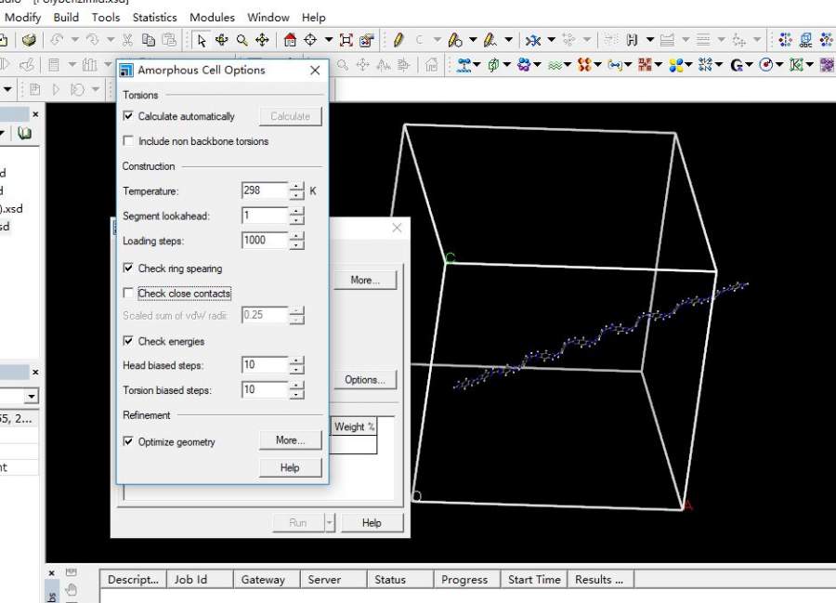Select the Sketch Fragment tool

pyautogui.click(x=490, y=40)
